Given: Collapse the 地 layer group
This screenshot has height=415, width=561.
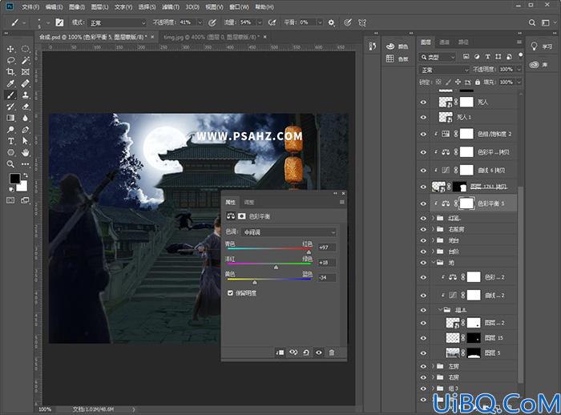Looking at the screenshot, I should (x=434, y=263).
